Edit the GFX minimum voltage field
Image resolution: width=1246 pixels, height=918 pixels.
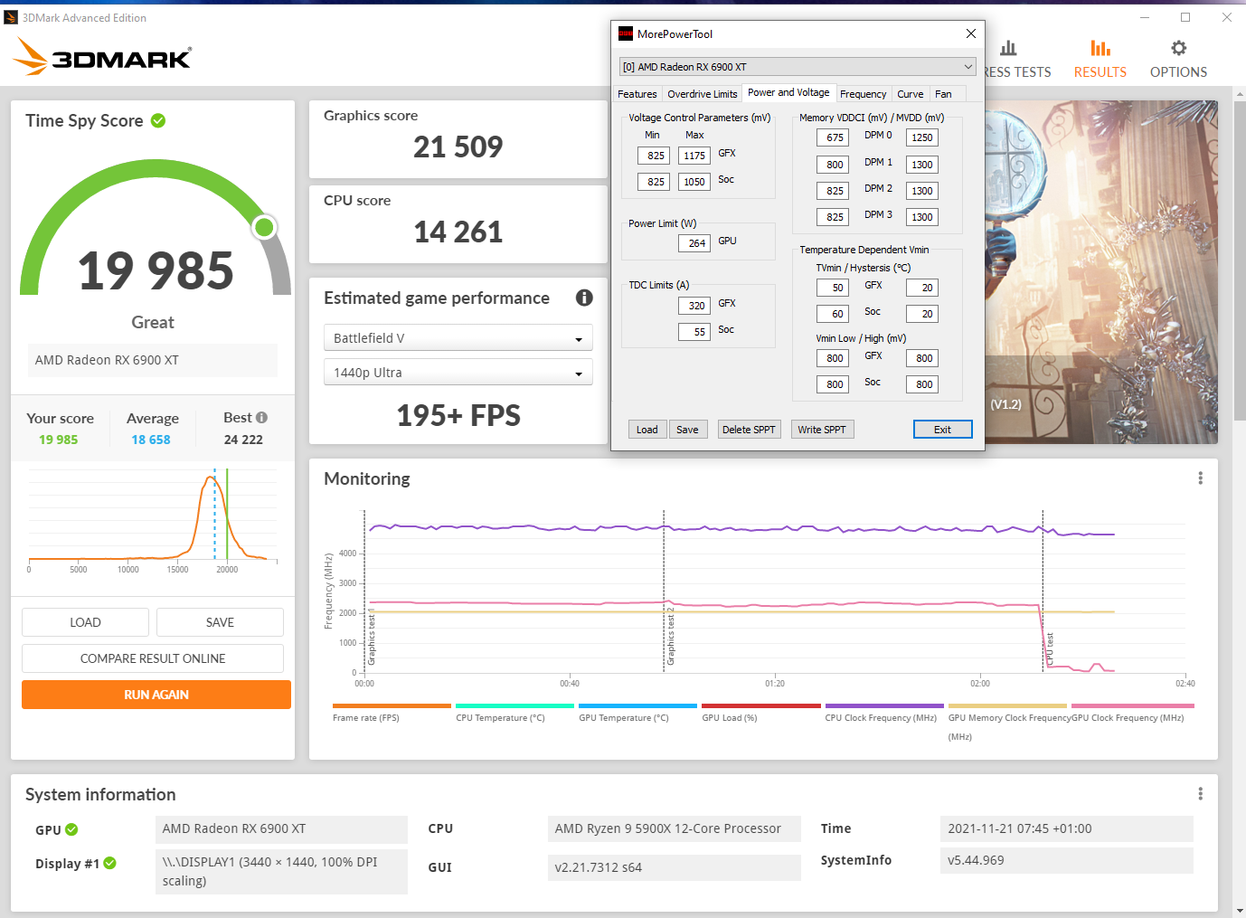(x=654, y=156)
